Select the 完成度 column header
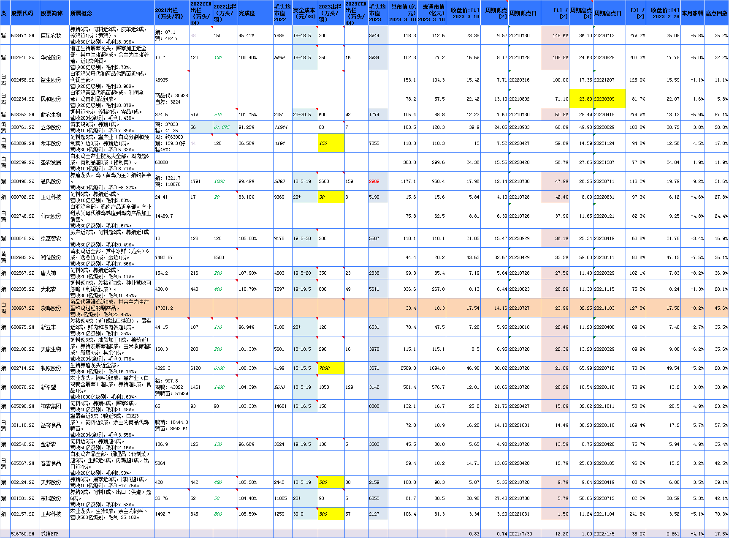Viewport: 729px width, 538px height. coord(255,13)
